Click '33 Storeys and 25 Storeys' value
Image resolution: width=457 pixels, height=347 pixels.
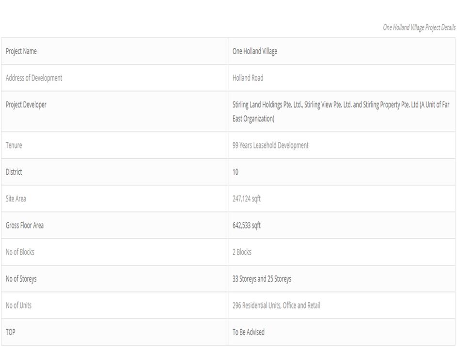click(262, 279)
